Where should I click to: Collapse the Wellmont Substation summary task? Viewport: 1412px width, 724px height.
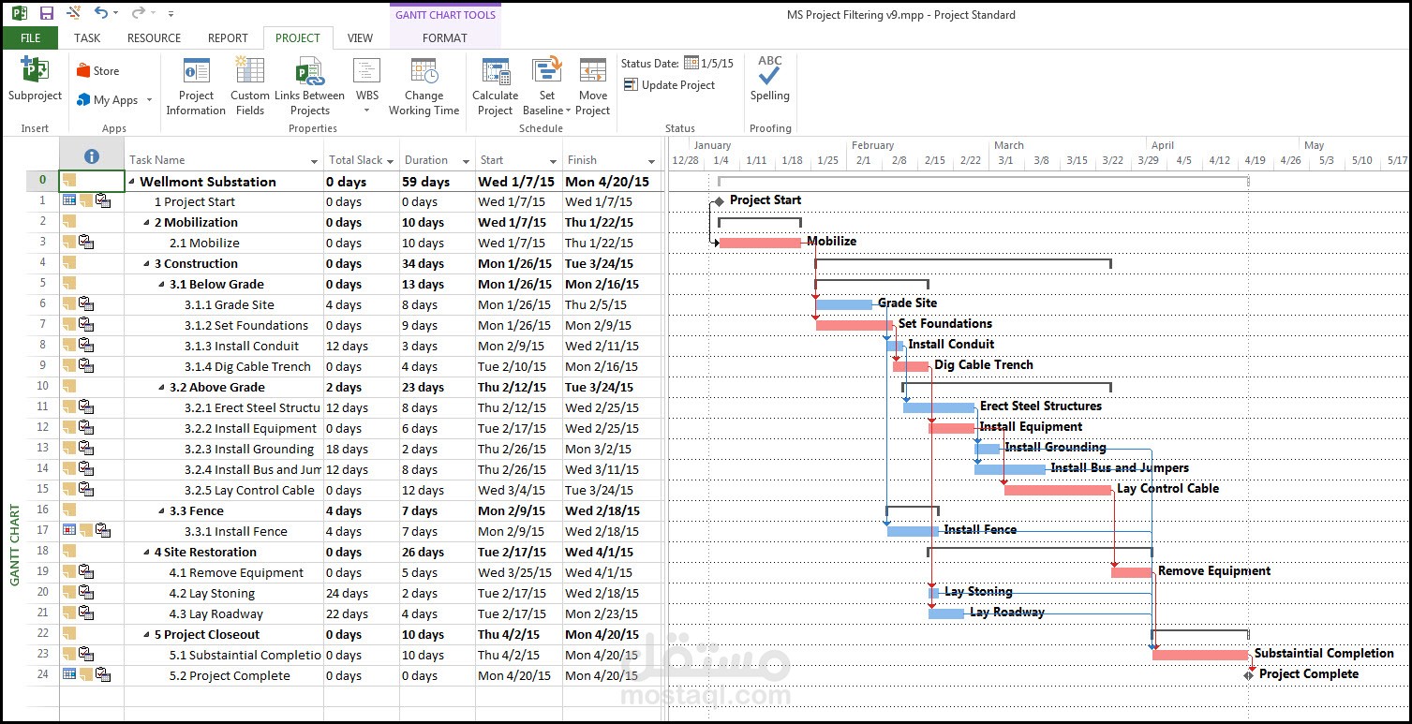click(132, 182)
